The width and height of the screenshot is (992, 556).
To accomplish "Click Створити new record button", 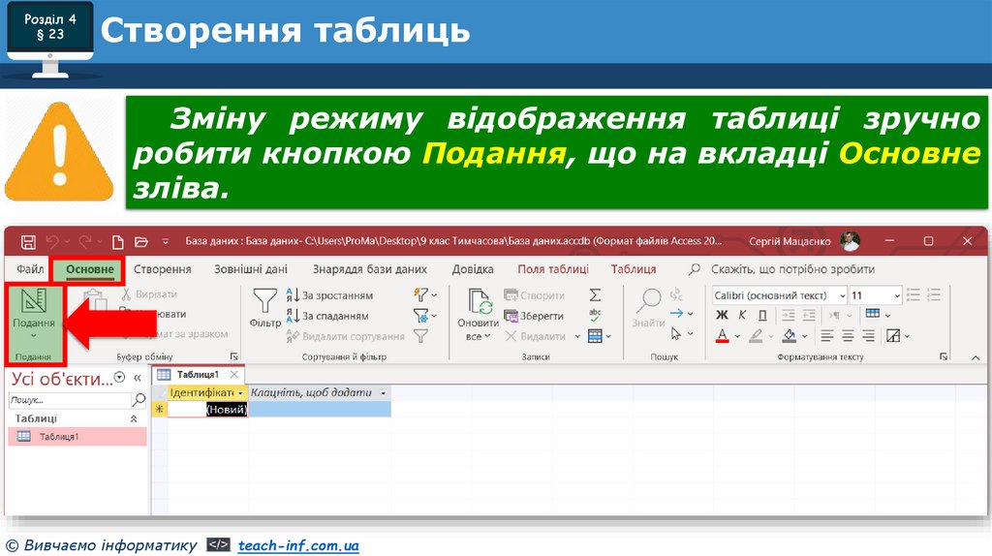I will [534, 294].
